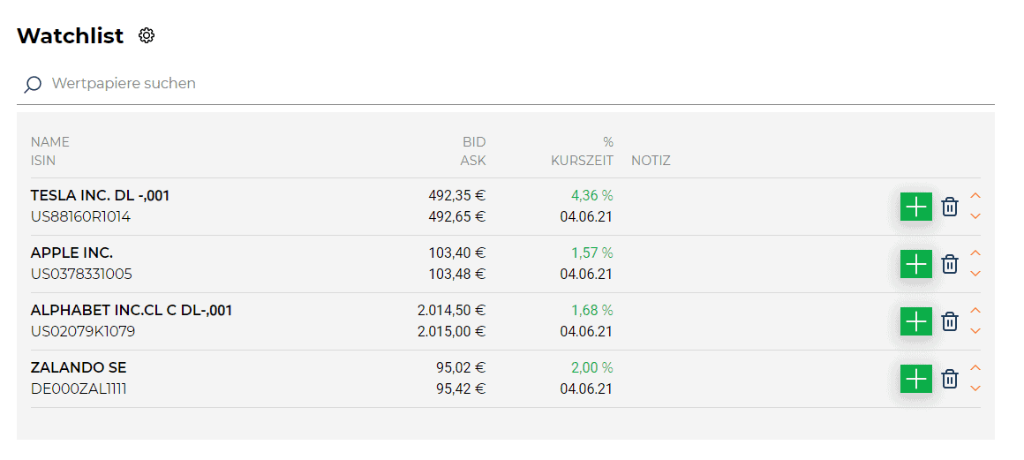Open TESLA INC. DL -,001 entry
Image resolution: width=1024 pixels, height=460 pixels.
[101, 195]
